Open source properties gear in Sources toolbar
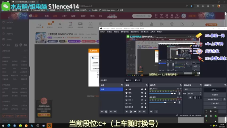The height and width of the screenshot is (128, 227). click(135, 112)
